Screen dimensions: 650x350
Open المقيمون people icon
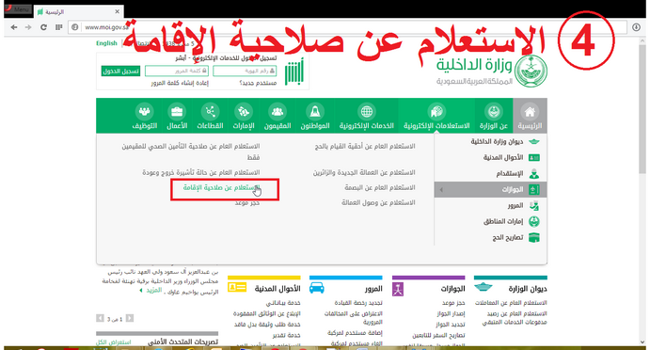277,112
